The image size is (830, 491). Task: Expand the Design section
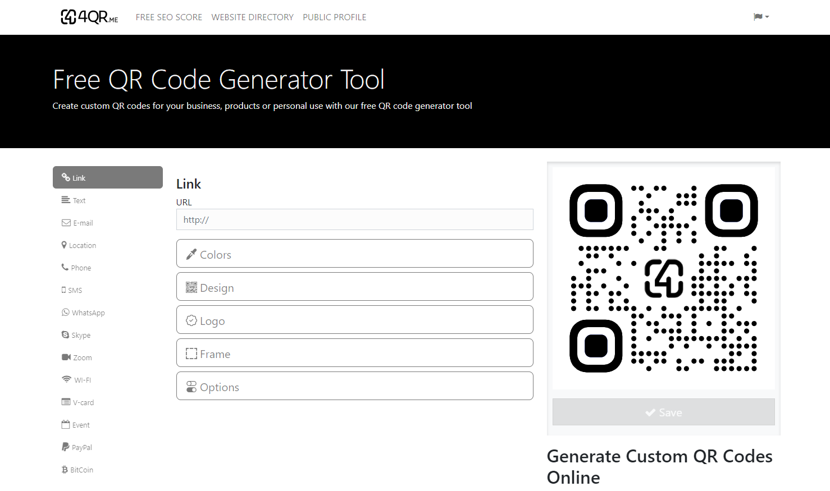click(355, 287)
